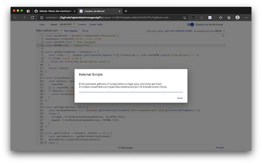This screenshot has height=164, width=262.
Task: Collapse code fold at line 34
Action: (44, 143)
